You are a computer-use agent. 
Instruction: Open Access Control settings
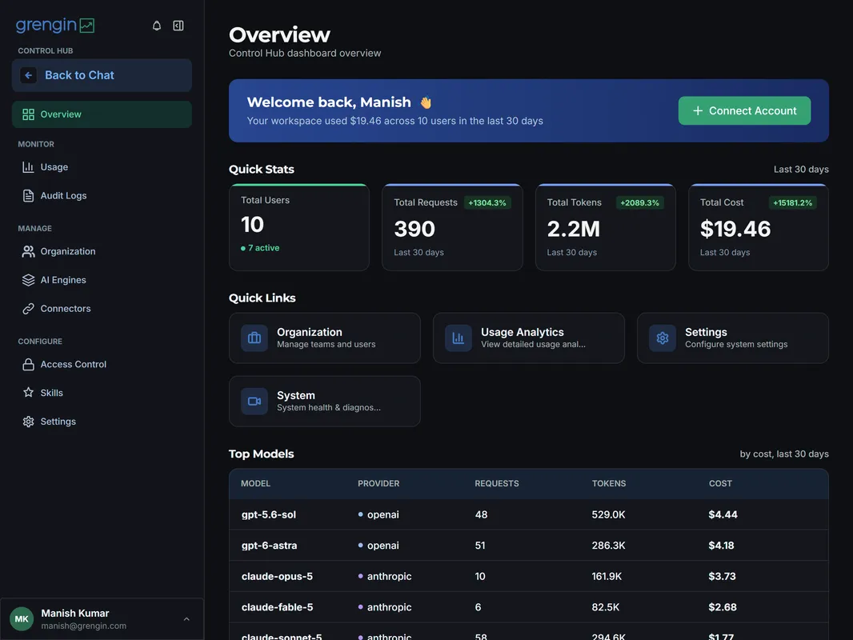[x=102, y=364]
